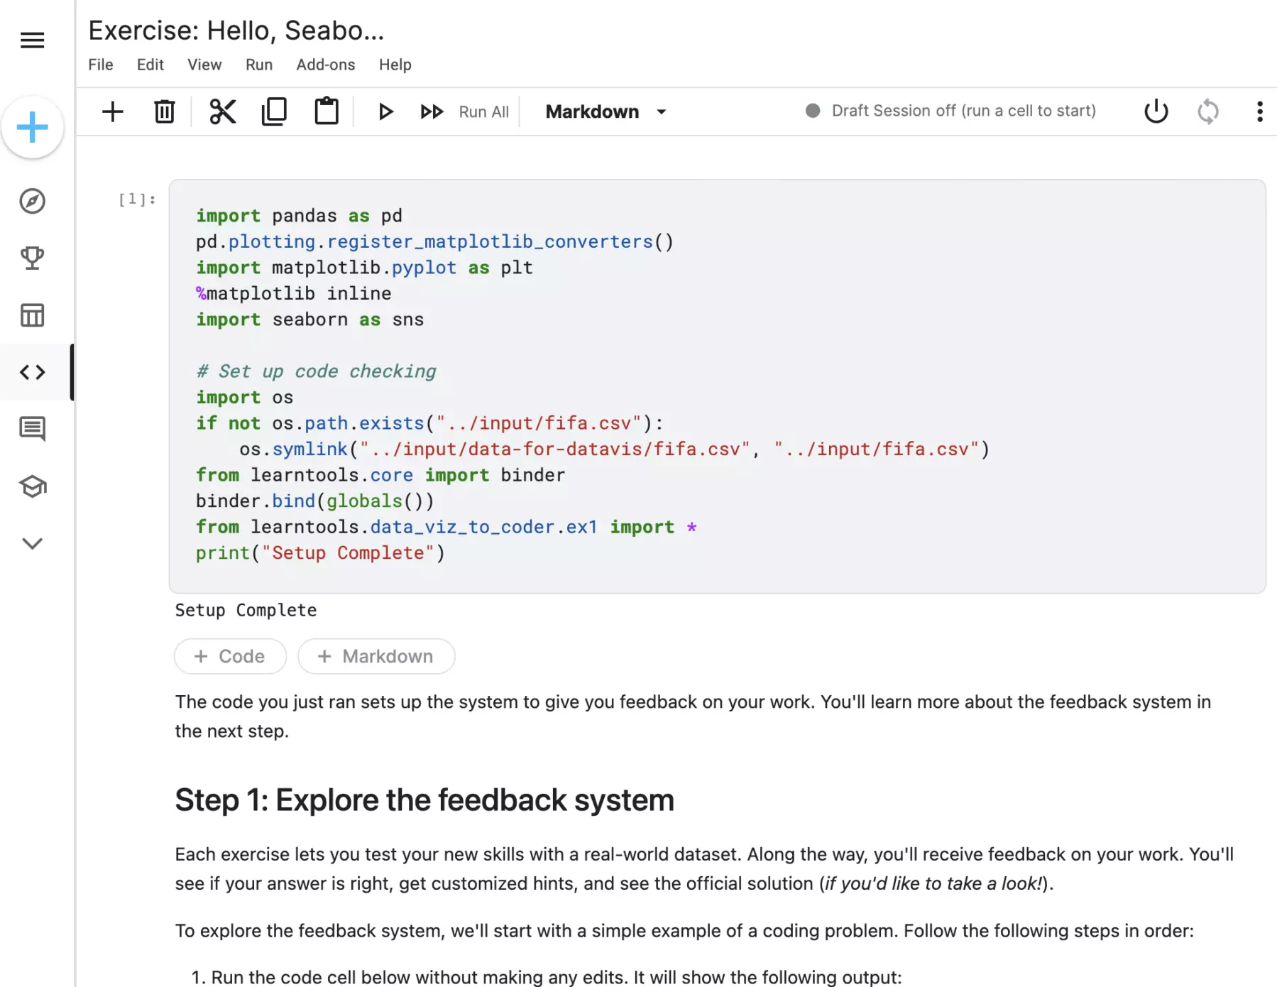The height and width of the screenshot is (987, 1277).
Task: Click the Run All button
Action: click(x=465, y=111)
